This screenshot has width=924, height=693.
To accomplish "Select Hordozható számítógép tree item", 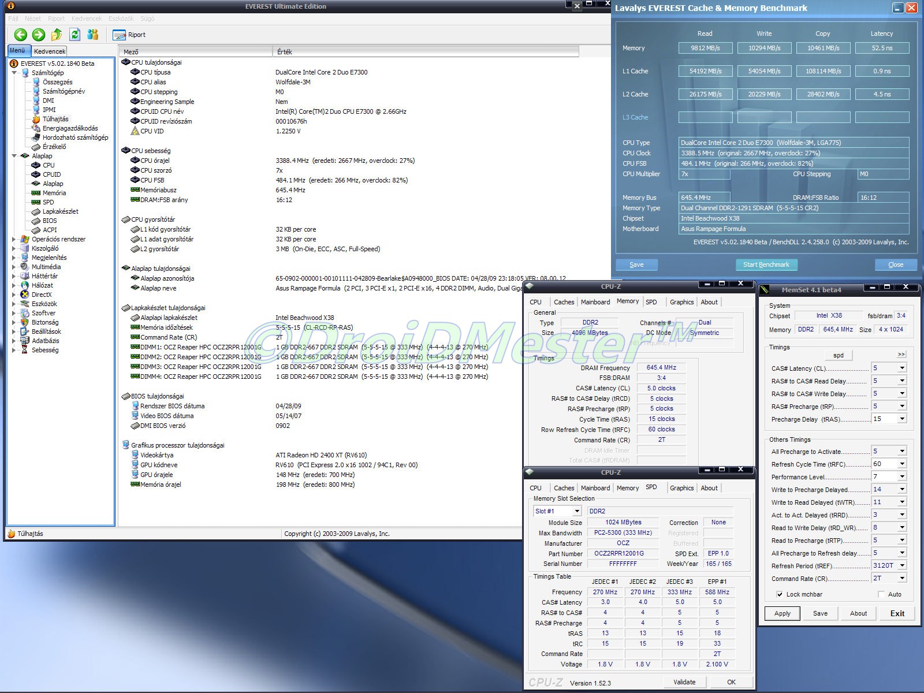I will click(x=75, y=137).
